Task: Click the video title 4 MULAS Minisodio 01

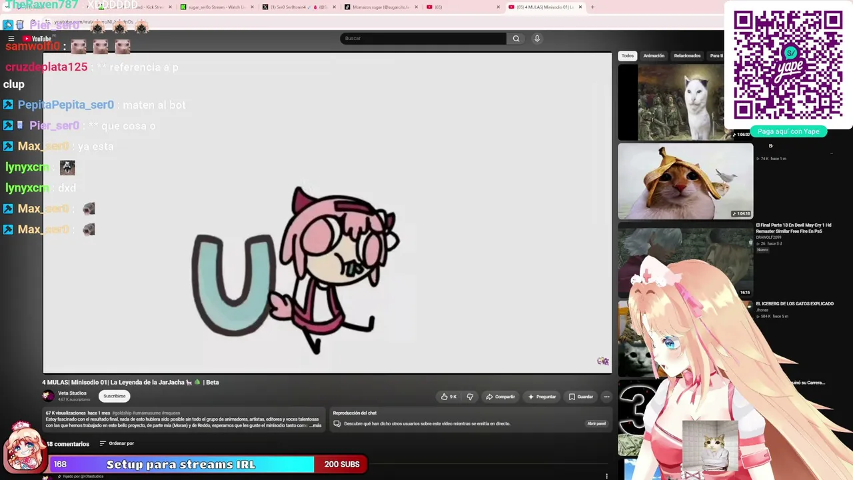Action: point(131,383)
